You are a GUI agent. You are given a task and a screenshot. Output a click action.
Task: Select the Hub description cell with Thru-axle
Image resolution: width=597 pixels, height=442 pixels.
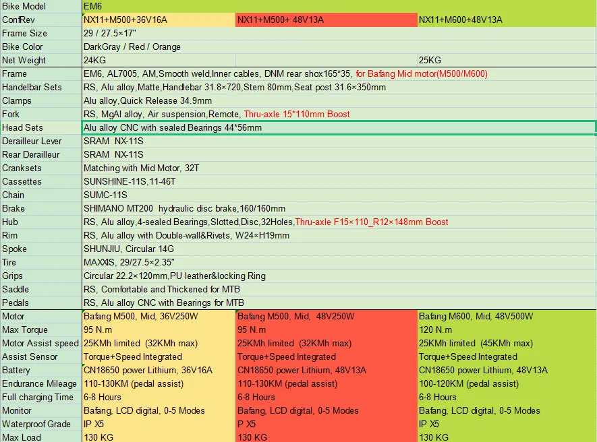[x=339, y=222]
